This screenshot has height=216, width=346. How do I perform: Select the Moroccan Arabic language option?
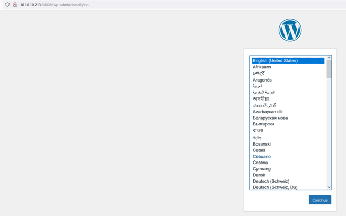pyautogui.click(x=288, y=92)
